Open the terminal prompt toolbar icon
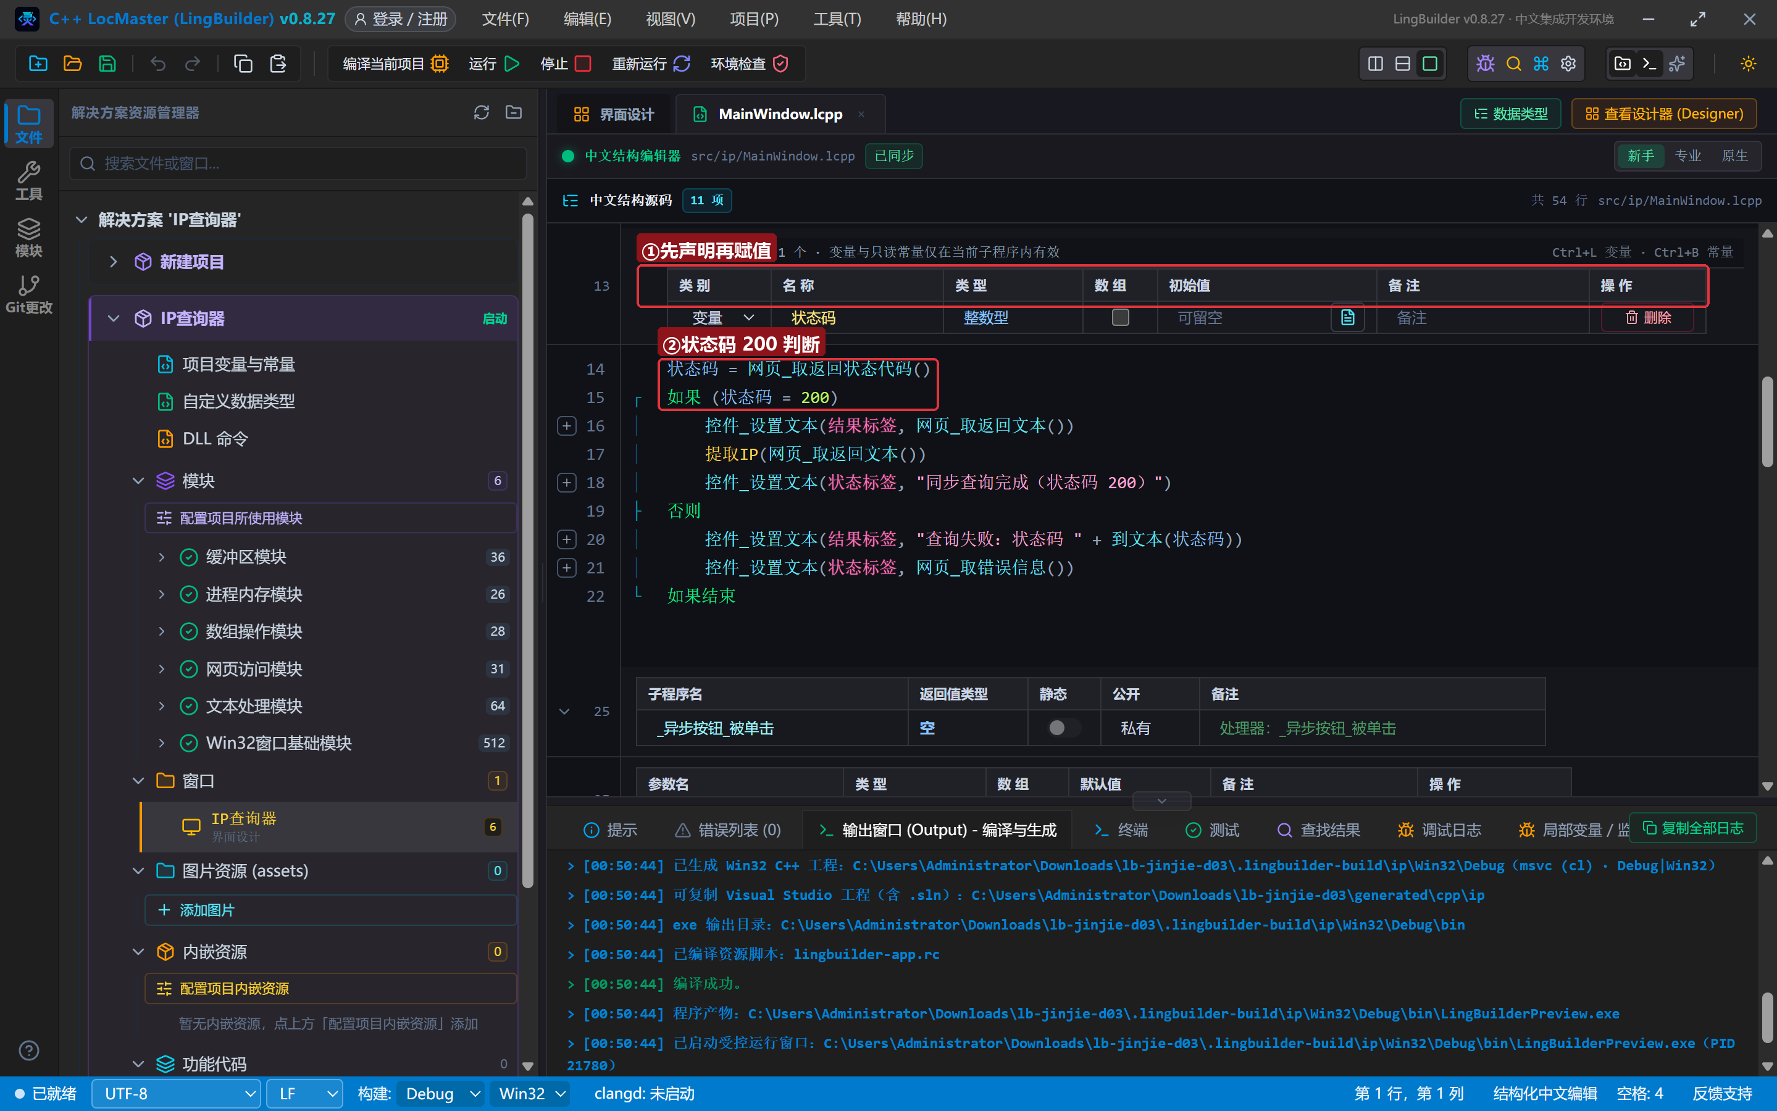The height and width of the screenshot is (1111, 1777). point(1649,64)
